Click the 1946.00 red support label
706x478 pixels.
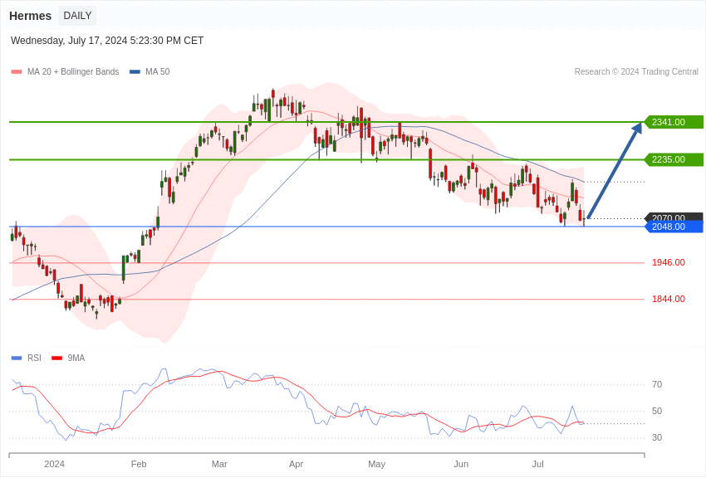(668, 262)
